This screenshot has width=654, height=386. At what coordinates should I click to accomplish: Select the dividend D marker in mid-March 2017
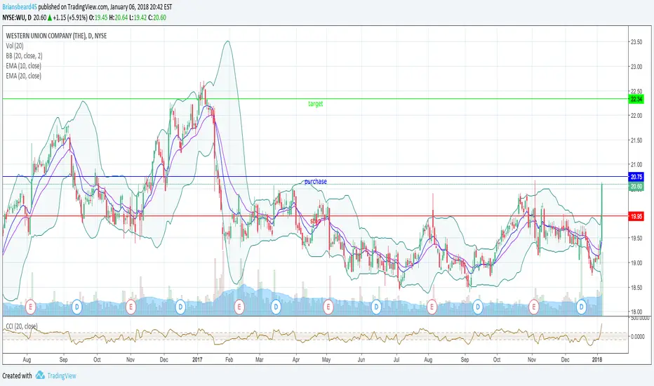276,307
